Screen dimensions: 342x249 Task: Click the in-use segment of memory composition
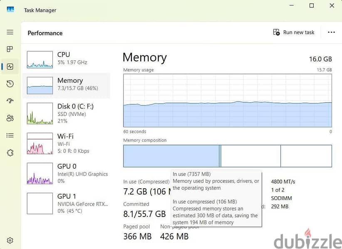pyautogui.click(x=171, y=156)
